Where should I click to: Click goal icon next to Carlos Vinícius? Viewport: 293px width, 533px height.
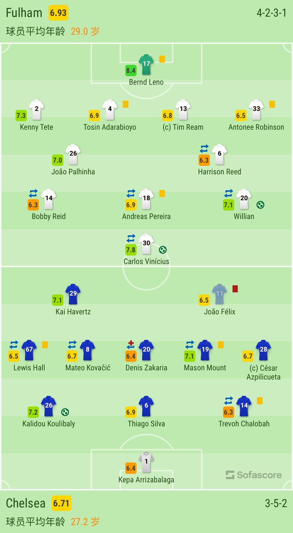point(162,250)
